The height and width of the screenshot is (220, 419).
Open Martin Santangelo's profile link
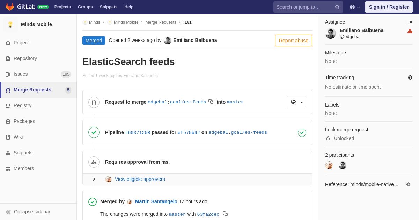[x=156, y=201]
